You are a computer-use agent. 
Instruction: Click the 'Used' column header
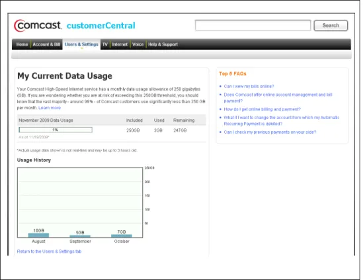pyautogui.click(x=159, y=120)
